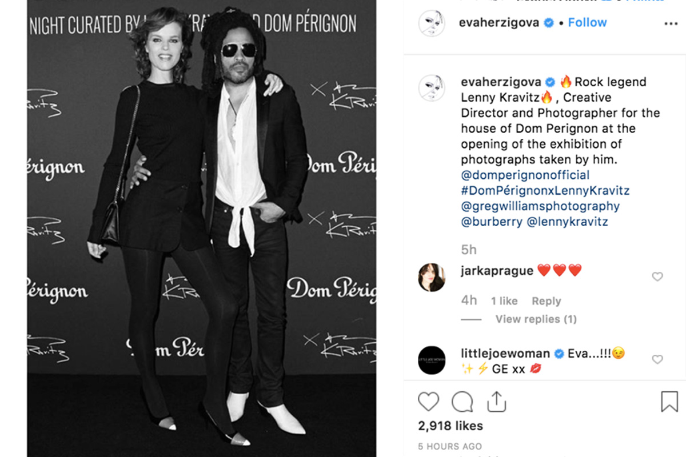Open the #DomPérignonxLennyKravitz hashtag
Screen dimensions: 686x457
545,190
